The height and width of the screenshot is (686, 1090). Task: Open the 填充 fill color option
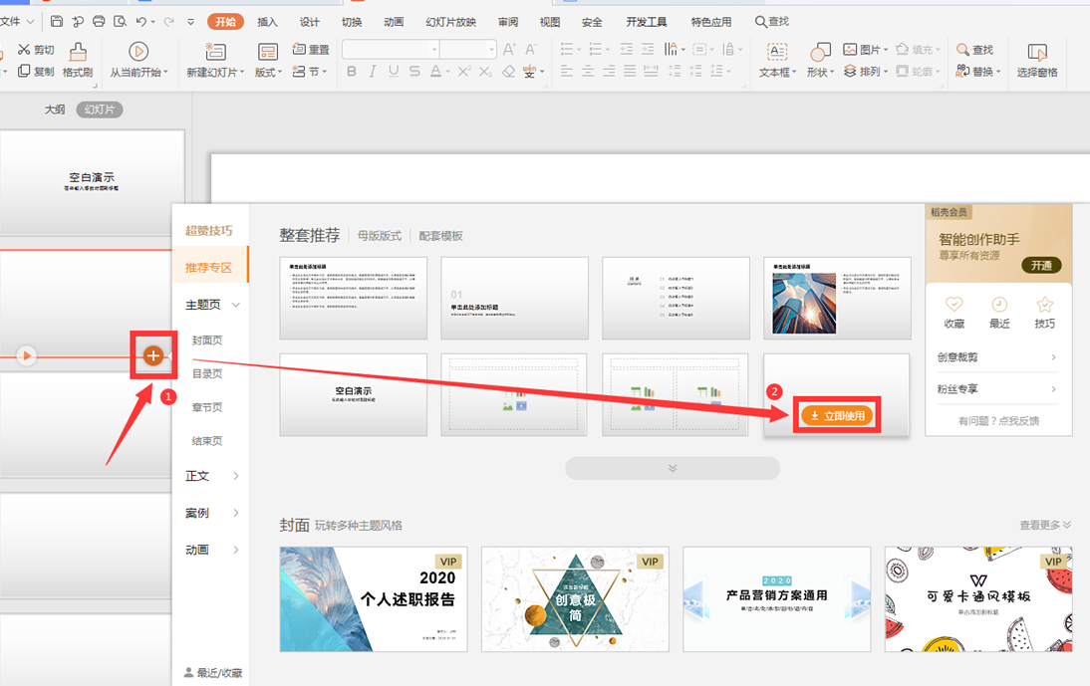918,50
